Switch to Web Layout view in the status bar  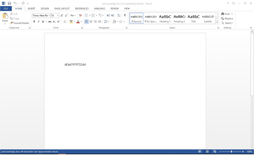215,152
